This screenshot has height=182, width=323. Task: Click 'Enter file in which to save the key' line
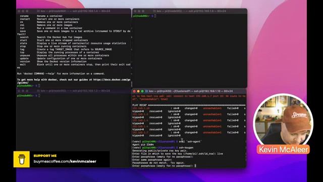(x=178, y=154)
